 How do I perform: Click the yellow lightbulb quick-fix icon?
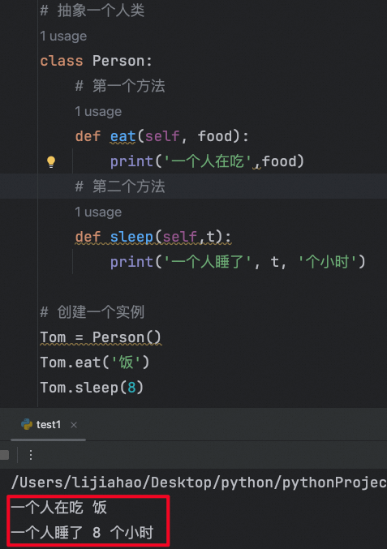51,161
